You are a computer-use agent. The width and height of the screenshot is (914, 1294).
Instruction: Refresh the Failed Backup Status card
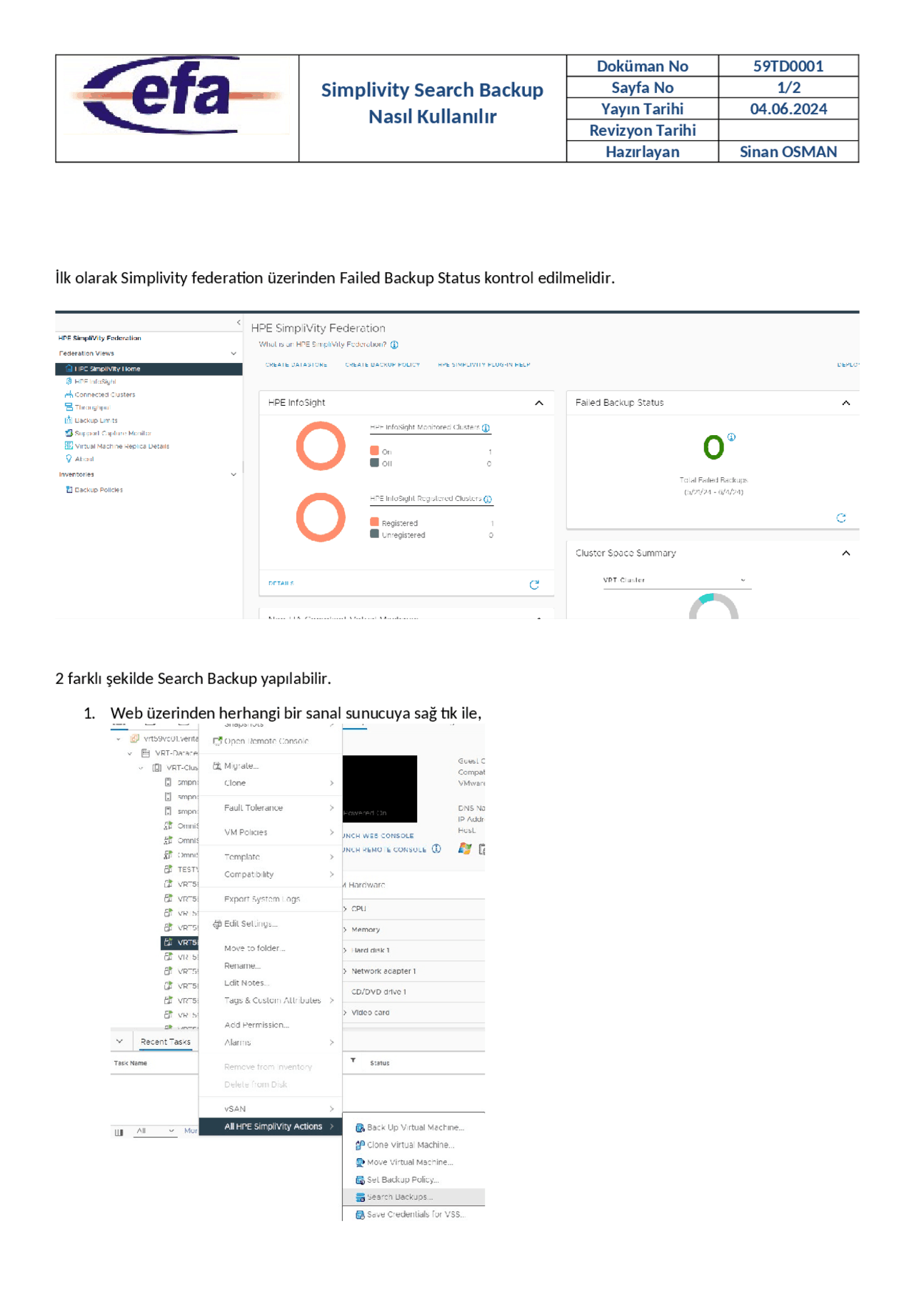point(841,518)
